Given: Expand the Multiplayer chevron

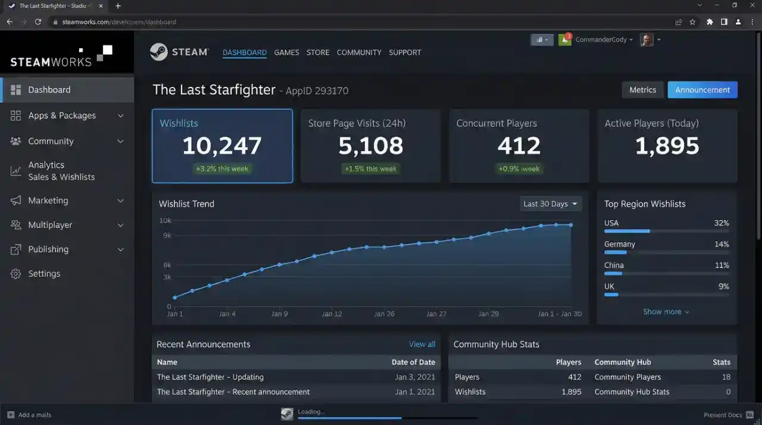Looking at the screenshot, I should (x=121, y=225).
